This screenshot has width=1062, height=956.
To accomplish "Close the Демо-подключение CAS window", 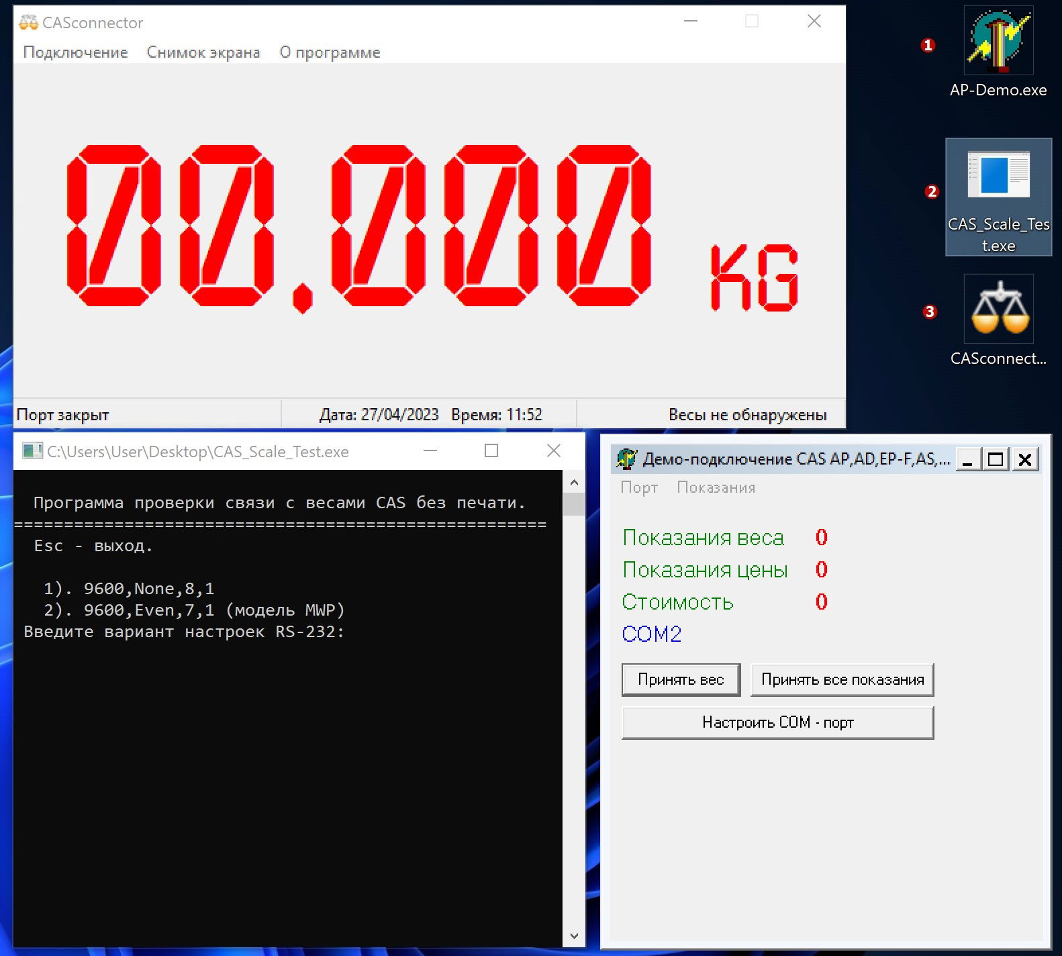I will click(1025, 459).
